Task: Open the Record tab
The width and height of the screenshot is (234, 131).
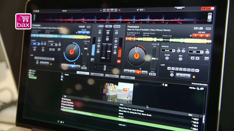Action: pos(128,78)
